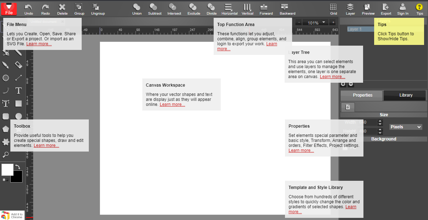Select the Rounded Rectangle tool

pos(6,116)
